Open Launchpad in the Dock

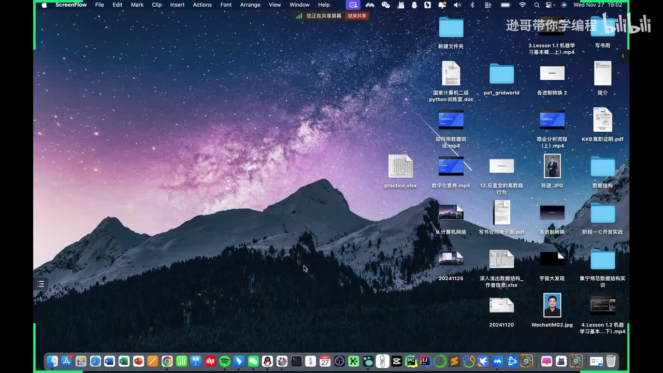81,361
